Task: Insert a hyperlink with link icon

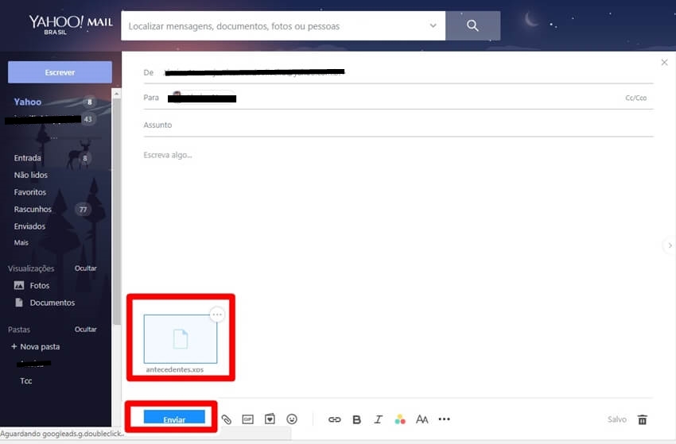Action: click(x=334, y=419)
